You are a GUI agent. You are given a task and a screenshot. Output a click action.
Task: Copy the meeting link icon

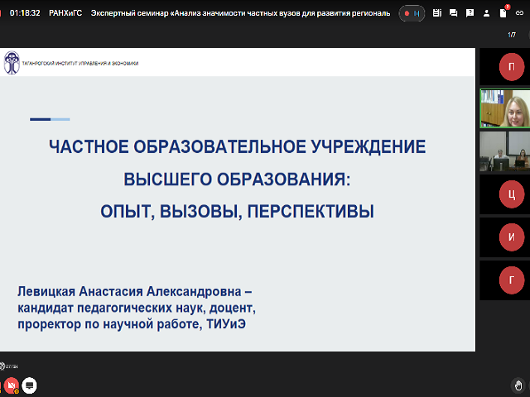pyautogui.click(x=519, y=13)
